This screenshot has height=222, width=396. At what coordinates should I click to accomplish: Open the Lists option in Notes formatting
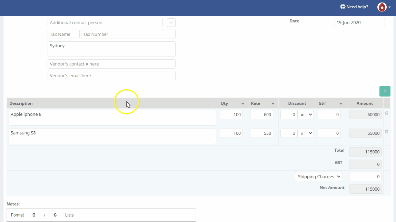[69, 215]
